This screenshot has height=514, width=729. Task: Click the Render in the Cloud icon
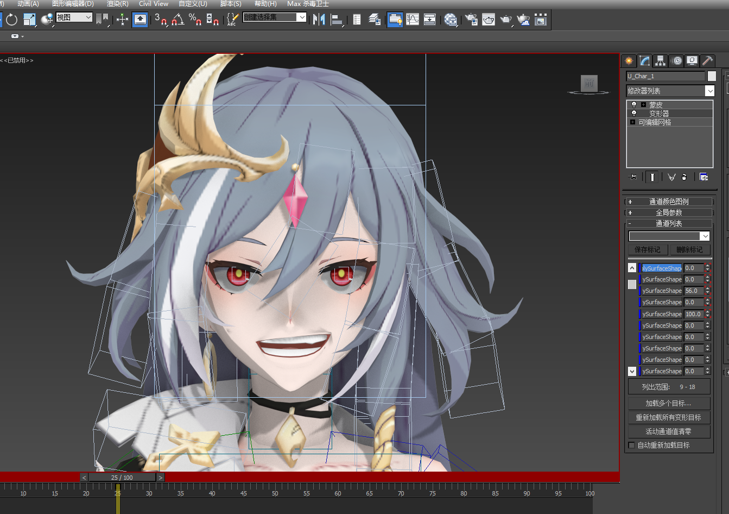point(523,20)
